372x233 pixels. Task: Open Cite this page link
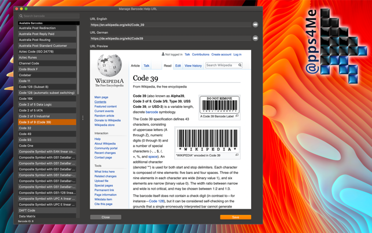tap(103, 204)
